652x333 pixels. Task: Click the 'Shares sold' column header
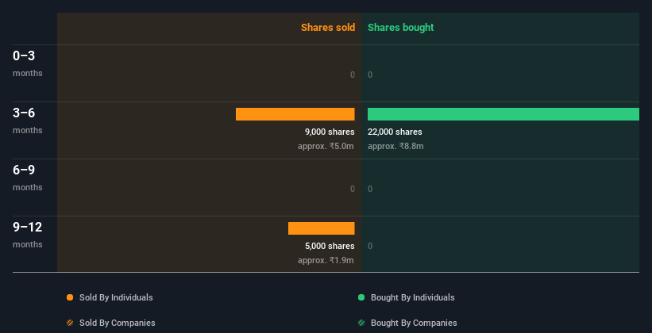point(328,28)
